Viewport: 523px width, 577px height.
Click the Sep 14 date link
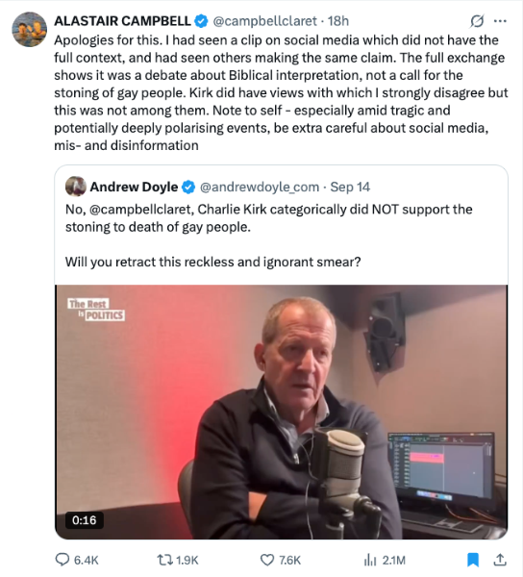[x=350, y=187]
